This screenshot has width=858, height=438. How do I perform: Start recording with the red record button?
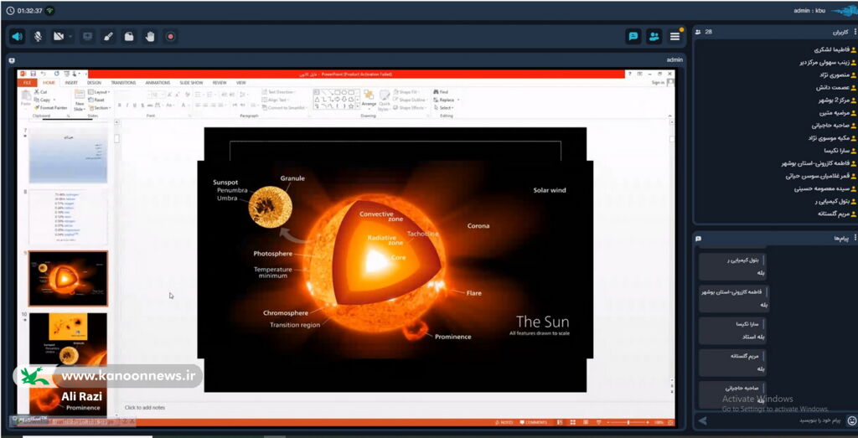tap(171, 37)
